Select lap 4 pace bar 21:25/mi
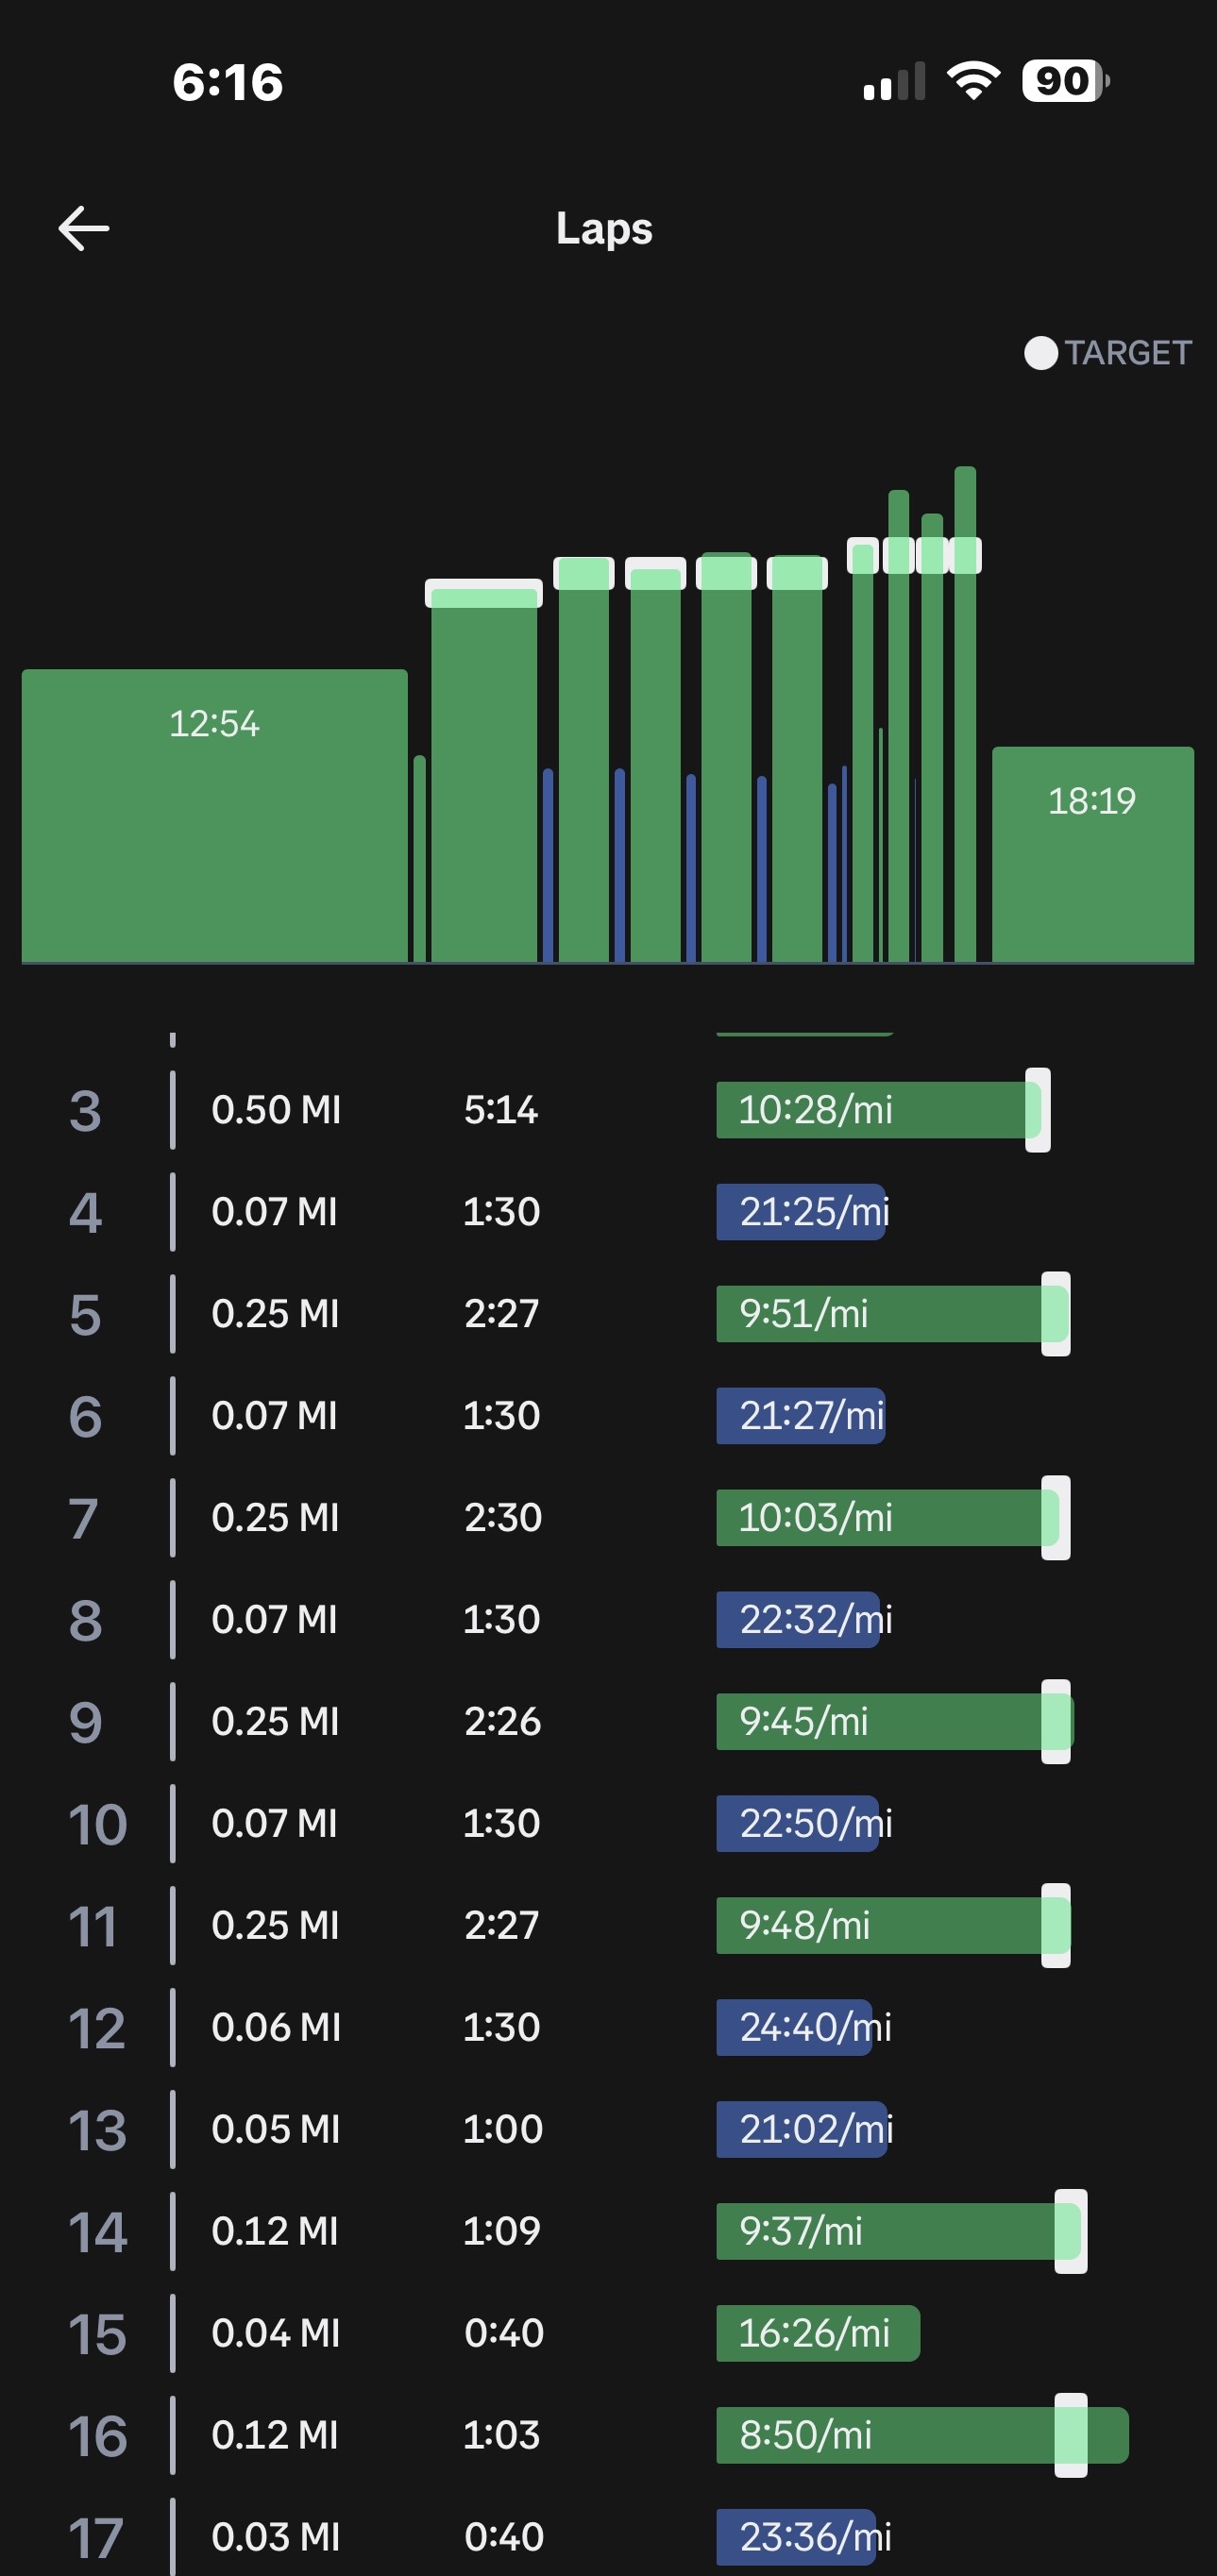The height and width of the screenshot is (2576, 1217). pyautogui.click(x=801, y=1212)
